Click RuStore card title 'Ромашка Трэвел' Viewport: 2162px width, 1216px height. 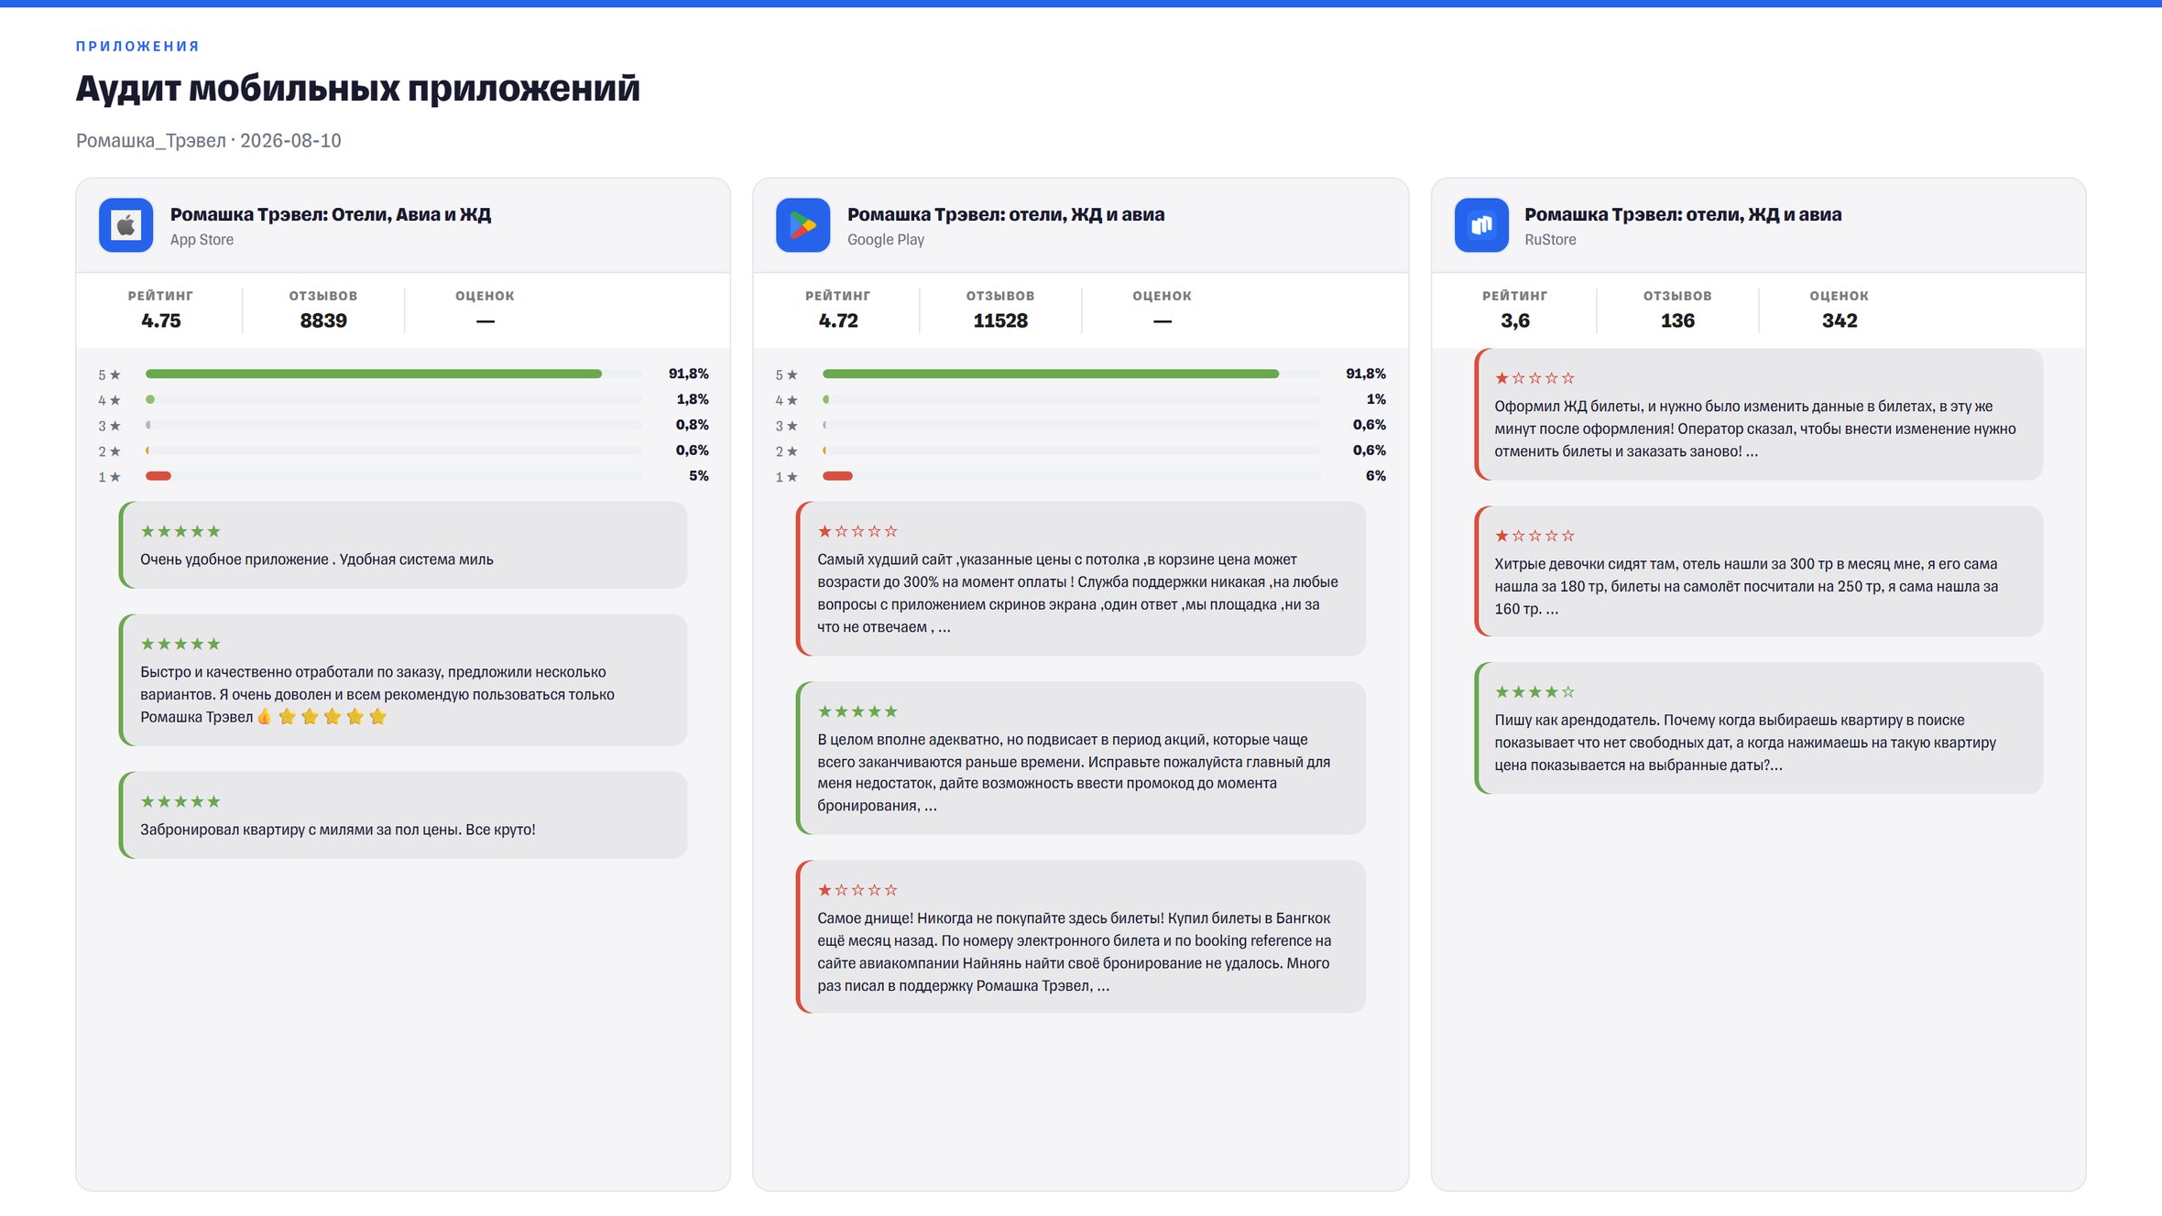tap(1683, 214)
